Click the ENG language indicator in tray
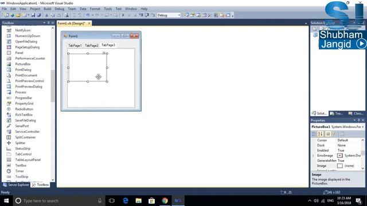 click(330, 201)
